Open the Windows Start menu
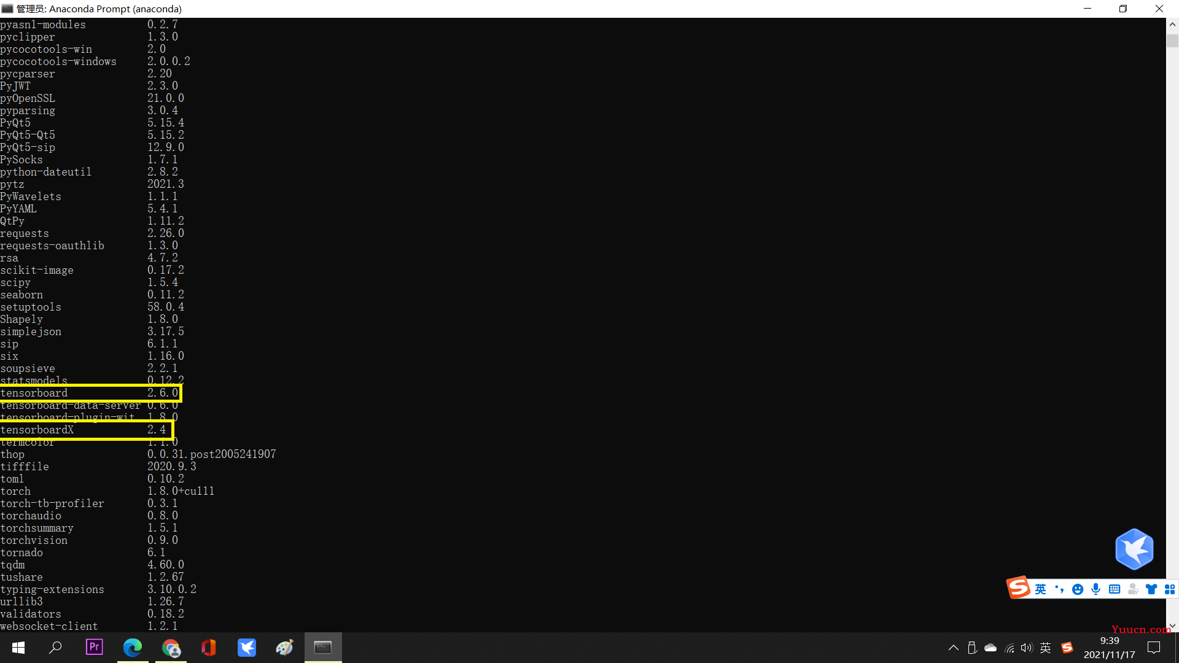The height and width of the screenshot is (663, 1179). pyautogui.click(x=18, y=648)
